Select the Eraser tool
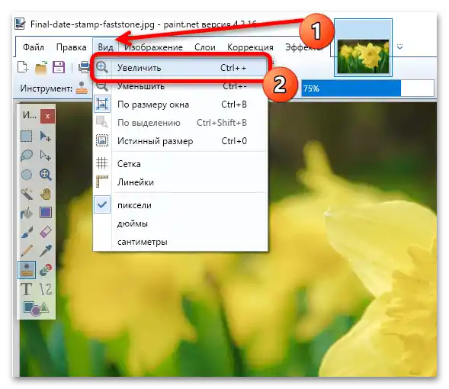Viewport: 449px width, 389px height. tap(46, 232)
